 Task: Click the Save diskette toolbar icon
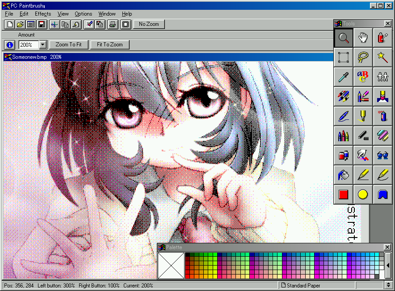(x=42, y=25)
